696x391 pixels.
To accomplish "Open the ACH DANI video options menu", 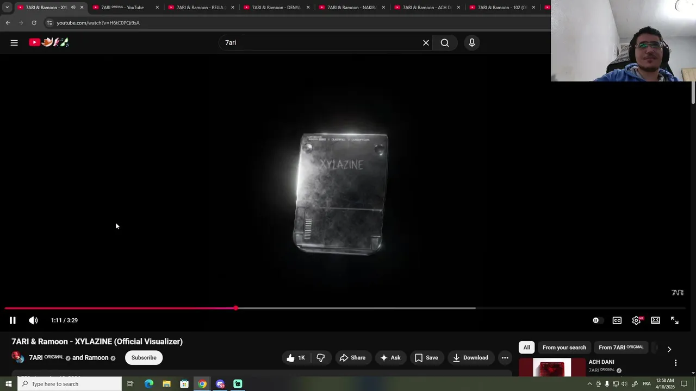I will 675,363.
